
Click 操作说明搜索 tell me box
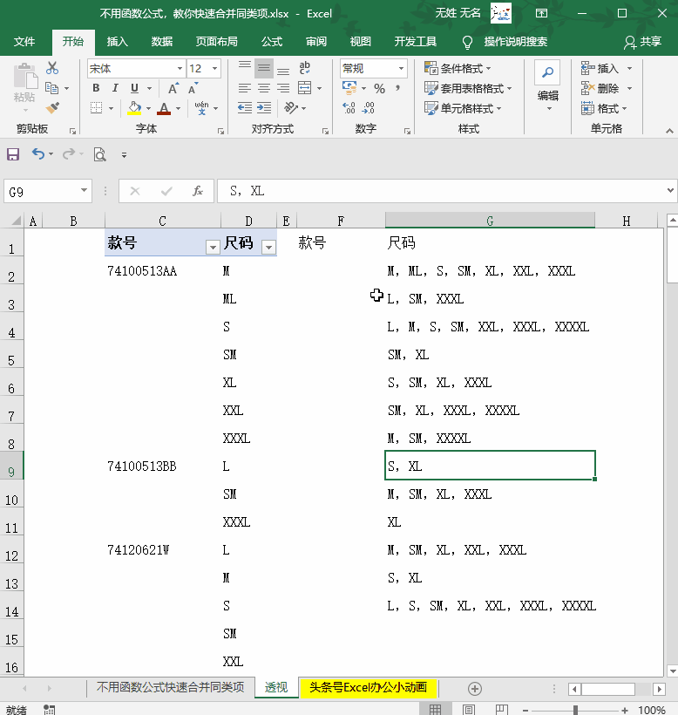515,42
